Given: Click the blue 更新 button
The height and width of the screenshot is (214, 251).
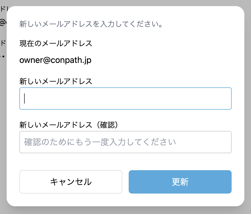Looking at the screenshot, I should [x=180, y=182].
